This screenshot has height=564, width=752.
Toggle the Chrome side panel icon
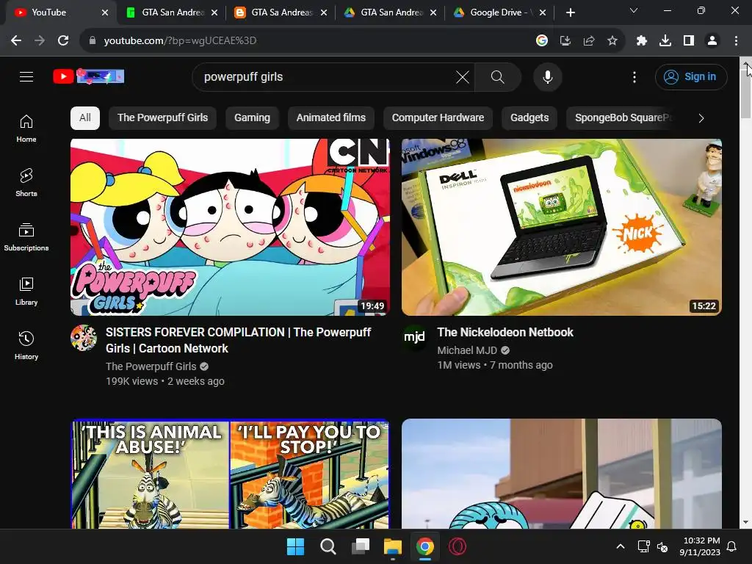point(689,41)
